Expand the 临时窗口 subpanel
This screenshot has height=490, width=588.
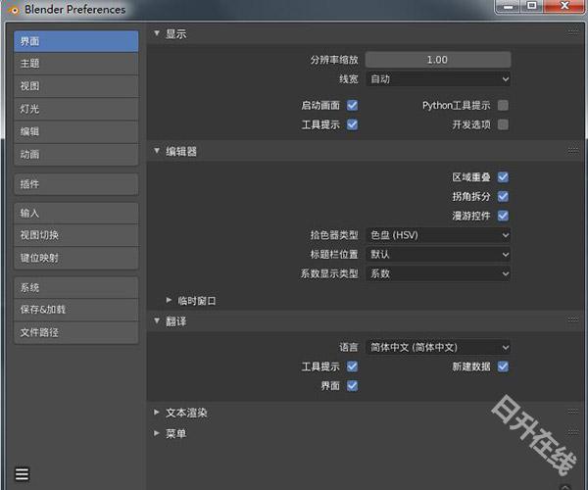point(169,300)
